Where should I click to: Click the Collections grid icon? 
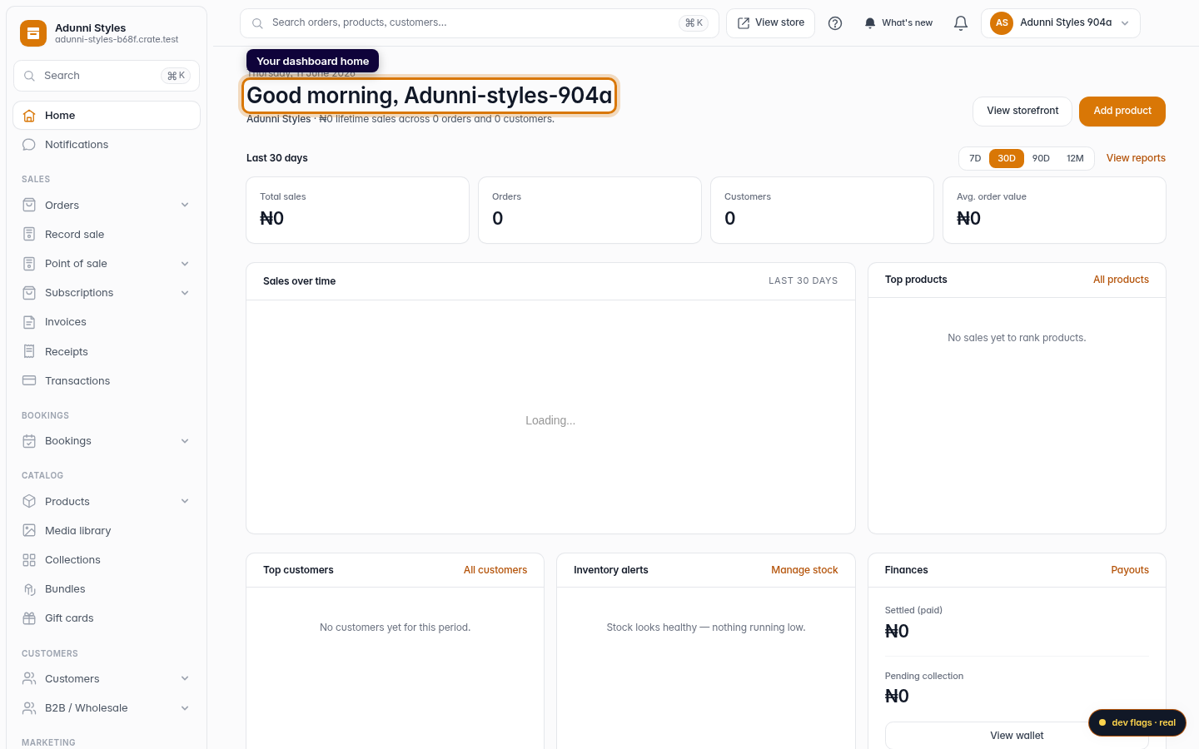point(29,560)
